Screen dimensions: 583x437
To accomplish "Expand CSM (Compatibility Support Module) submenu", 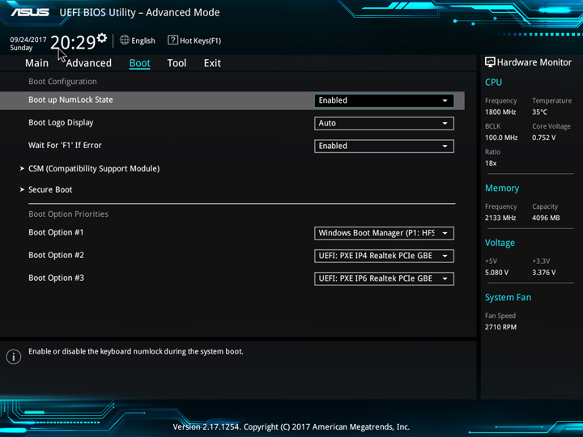I will 94,168.
